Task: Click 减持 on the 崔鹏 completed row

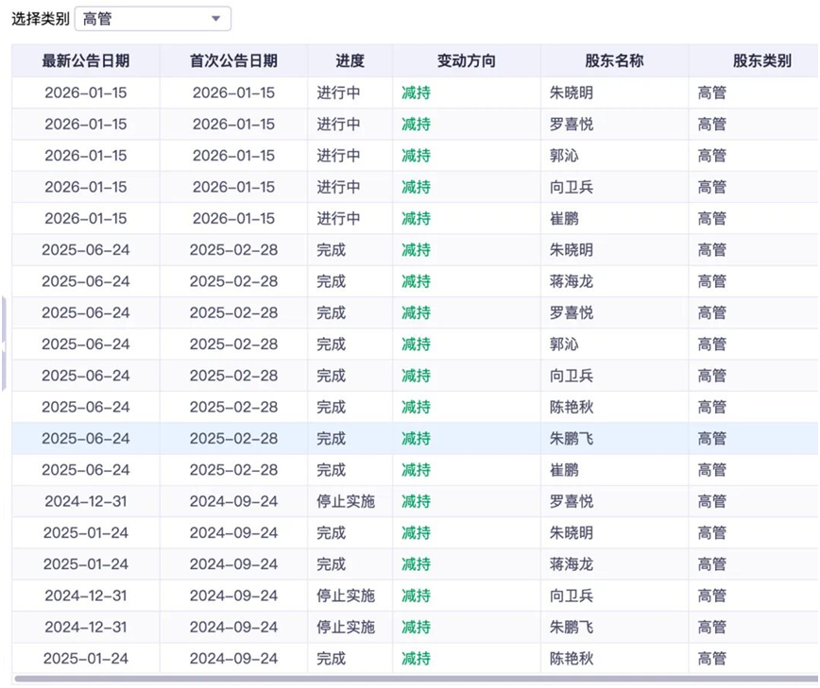Action: (414, 469)
